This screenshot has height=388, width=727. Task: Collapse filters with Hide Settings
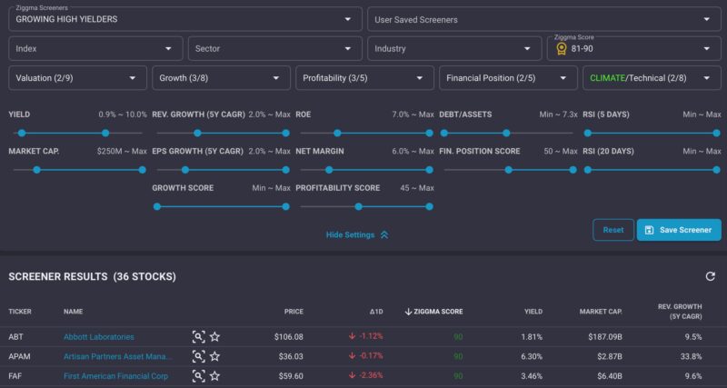(x=357, y=235)
